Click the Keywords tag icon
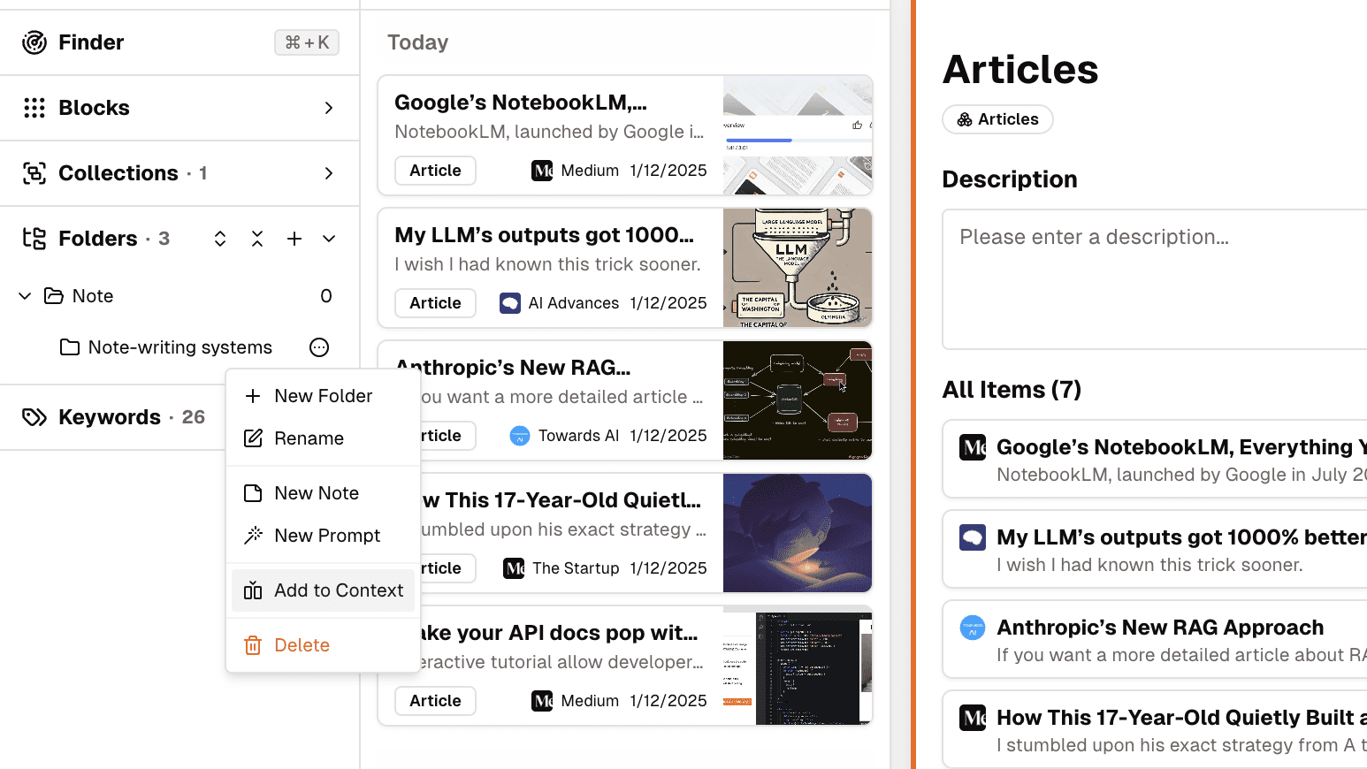The image size is (1367, 769). click(x=34, y=417)
